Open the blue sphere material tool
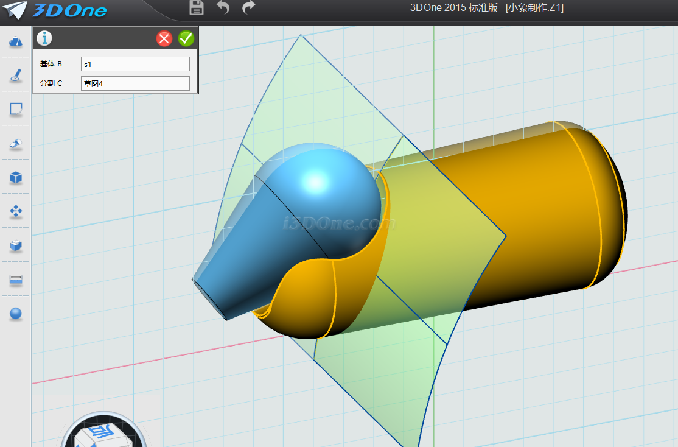Screen dimensions: 678x447 [x=16, y=314]
